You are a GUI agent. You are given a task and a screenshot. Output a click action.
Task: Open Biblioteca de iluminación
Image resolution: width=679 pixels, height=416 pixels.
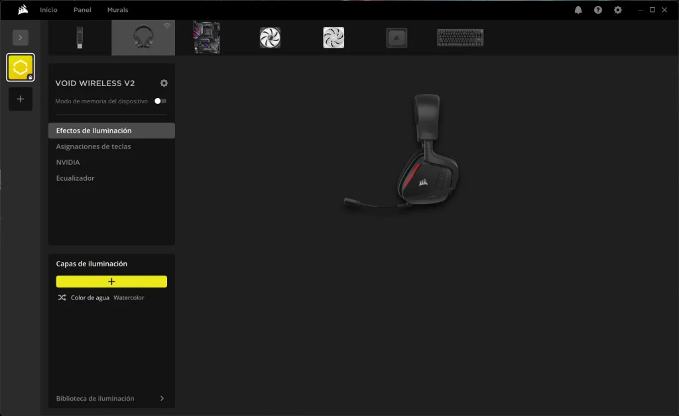[111, 398]
